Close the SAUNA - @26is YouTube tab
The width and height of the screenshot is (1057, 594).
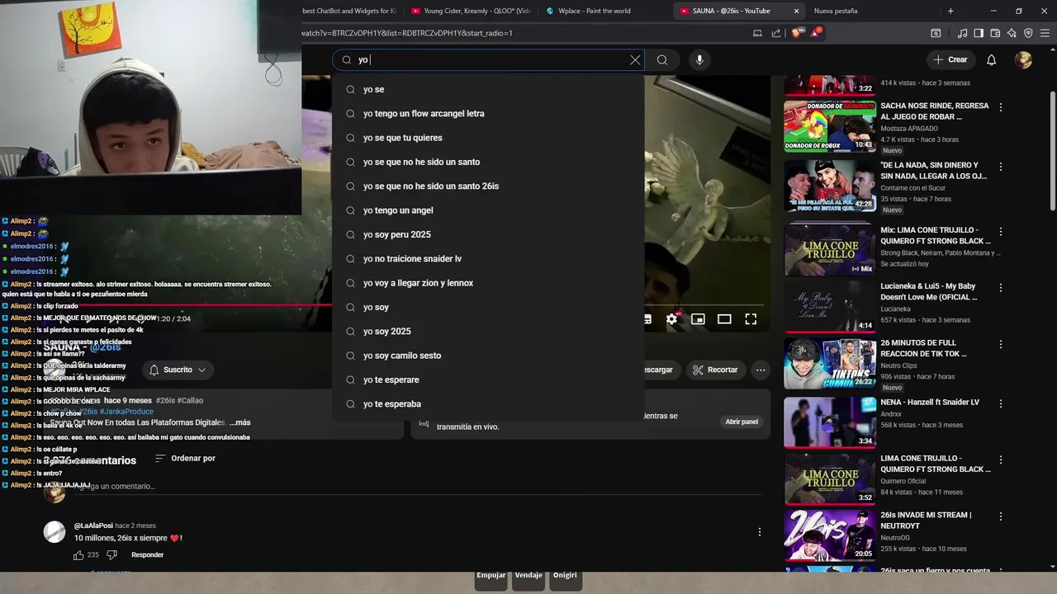796,11
